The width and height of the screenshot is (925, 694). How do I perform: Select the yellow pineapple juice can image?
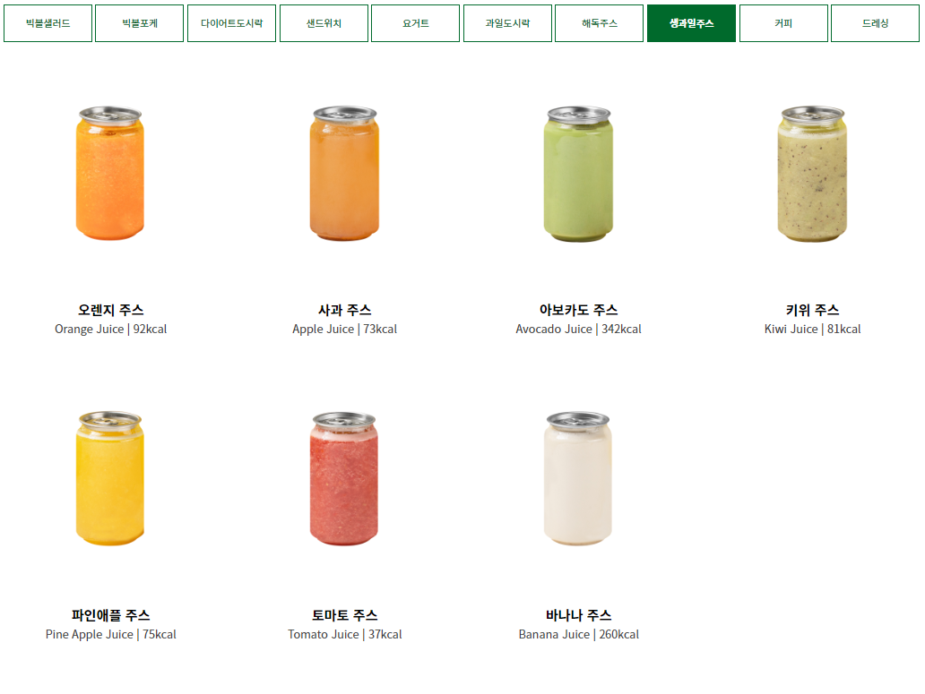tap(110, 478)
